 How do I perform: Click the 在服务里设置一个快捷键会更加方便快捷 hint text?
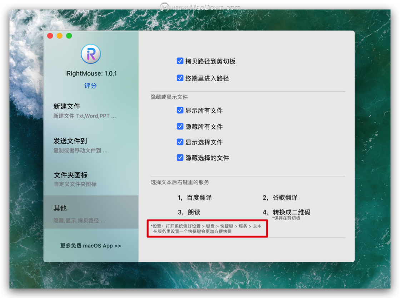(192, 232)
